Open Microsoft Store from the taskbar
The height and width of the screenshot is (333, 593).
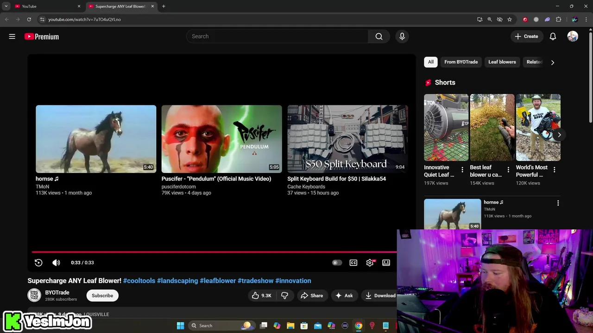point(304,326)
